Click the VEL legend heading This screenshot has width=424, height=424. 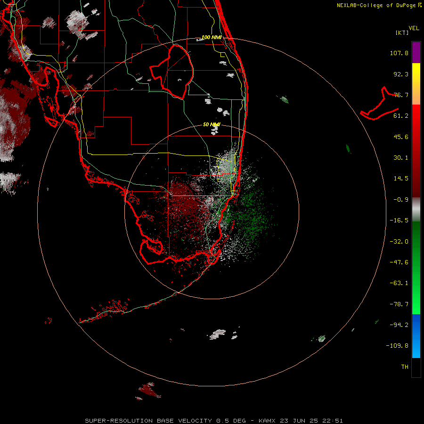(x=414, y=28)
